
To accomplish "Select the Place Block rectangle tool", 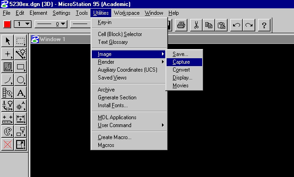I will [20, 67].
